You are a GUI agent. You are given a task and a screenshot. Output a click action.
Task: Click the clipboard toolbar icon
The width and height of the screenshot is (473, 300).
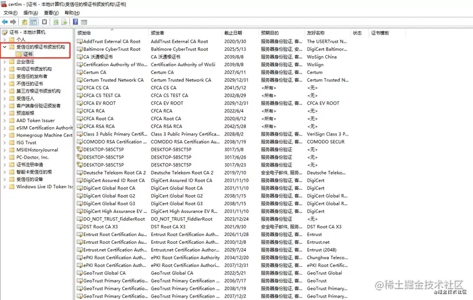tap(44, 22)
